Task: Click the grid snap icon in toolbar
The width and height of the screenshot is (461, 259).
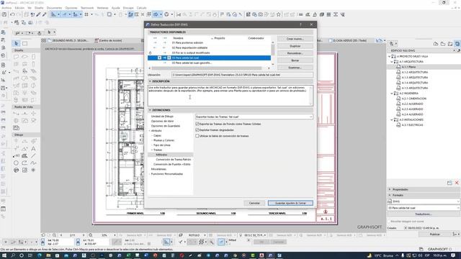Action: tap(86, 14)
